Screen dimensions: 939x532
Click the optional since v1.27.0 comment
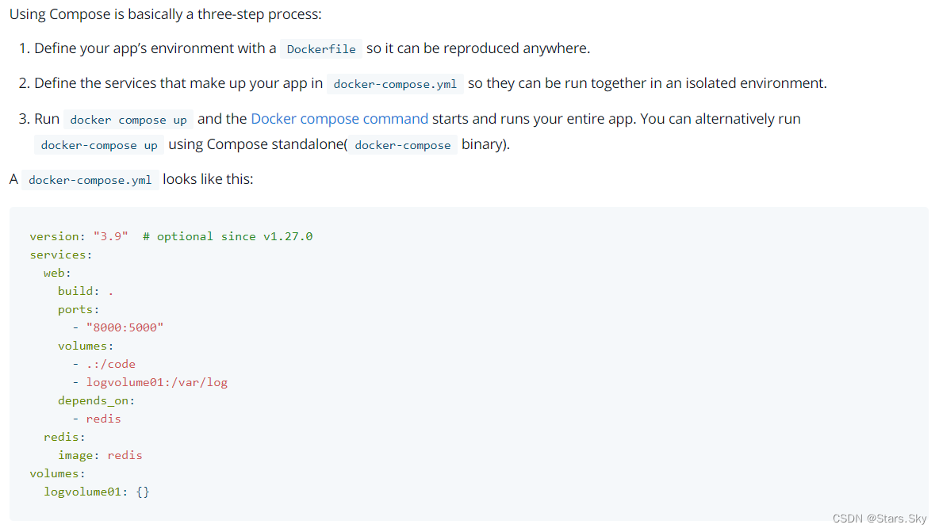pos(228,235)
